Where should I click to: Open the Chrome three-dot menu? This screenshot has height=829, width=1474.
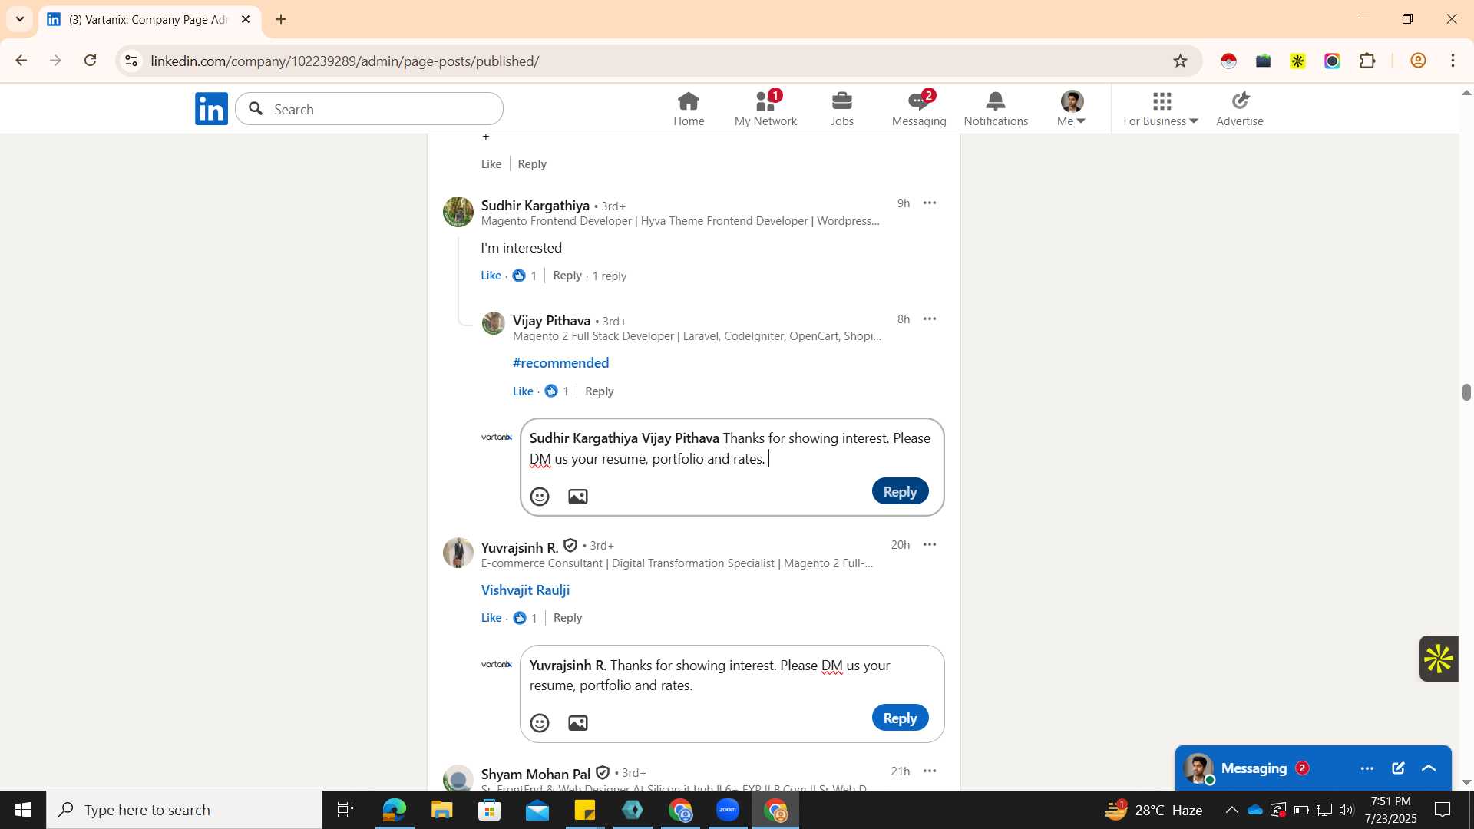pos(1453,61)
